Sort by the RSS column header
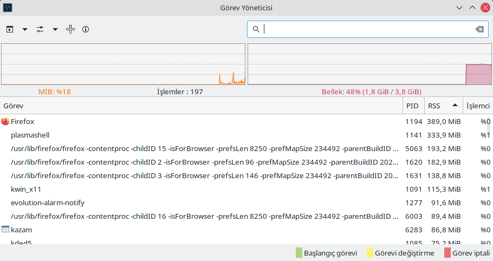Viewport: 493px width, 261px height. pyautogui.click(x=443, y=106)
